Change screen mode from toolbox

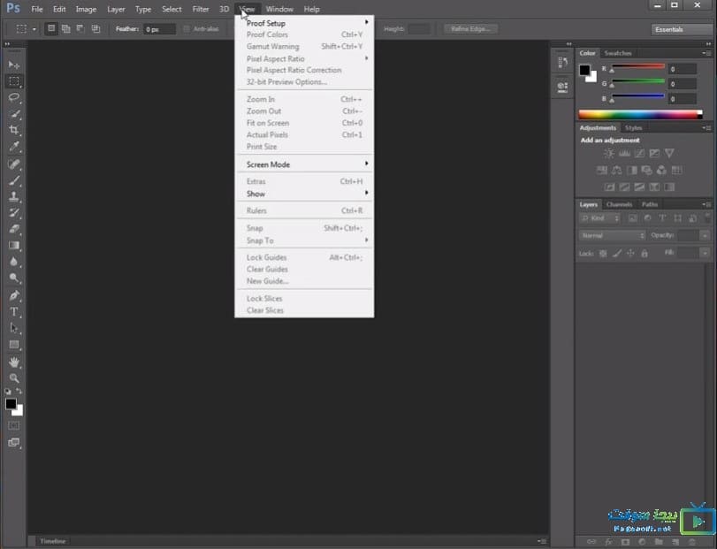(14, 443)
